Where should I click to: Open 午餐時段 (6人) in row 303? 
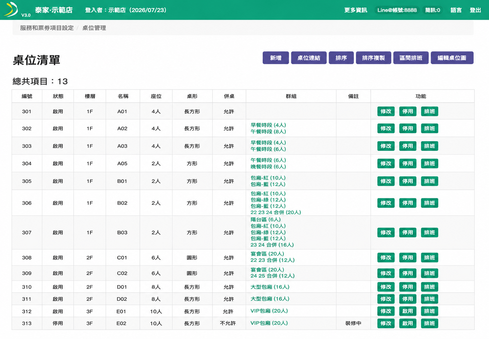tap(268, 149)
